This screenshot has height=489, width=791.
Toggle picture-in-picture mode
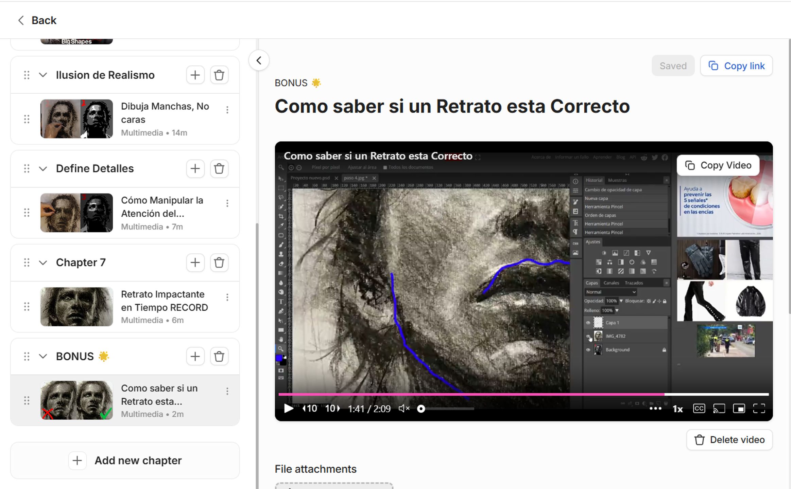click(x=739, y=409)
